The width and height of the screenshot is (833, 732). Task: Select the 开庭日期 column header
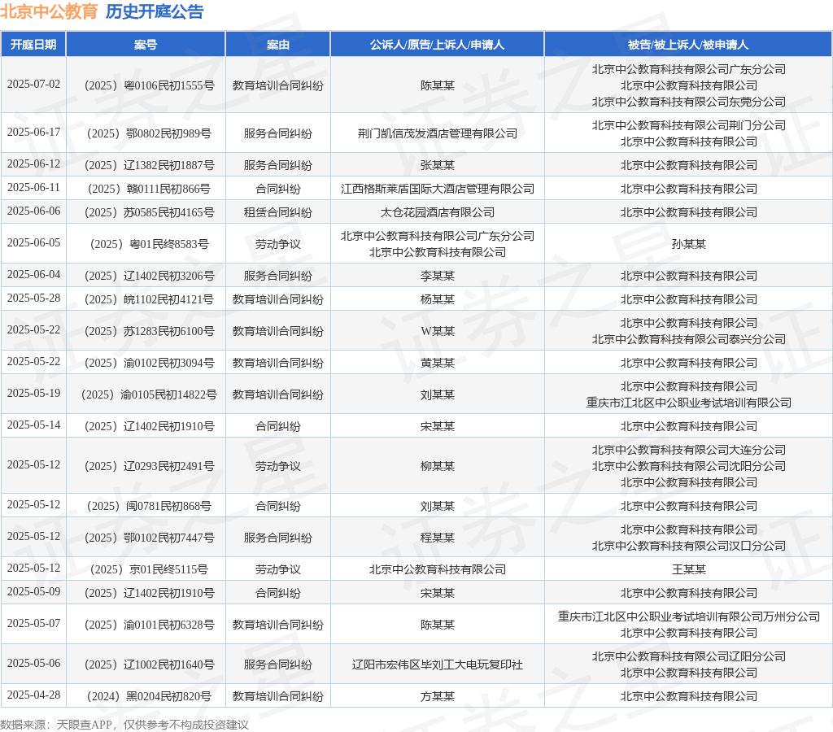point(33,45)
